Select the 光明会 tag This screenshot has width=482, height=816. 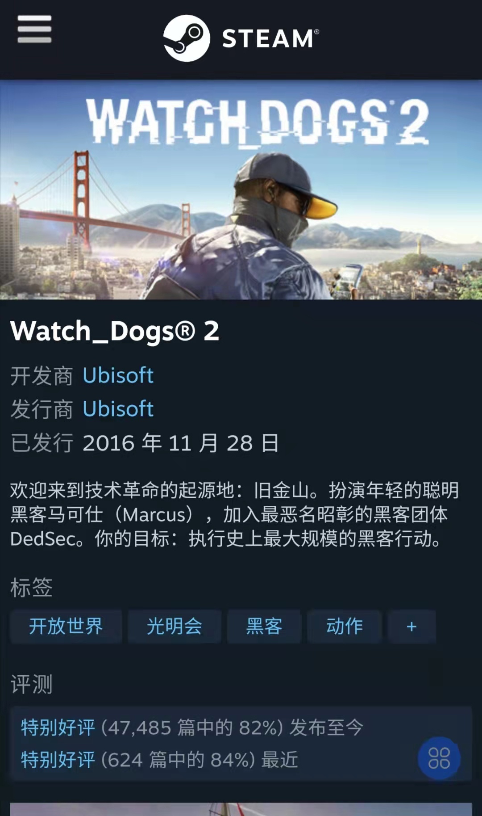[175, 627]
